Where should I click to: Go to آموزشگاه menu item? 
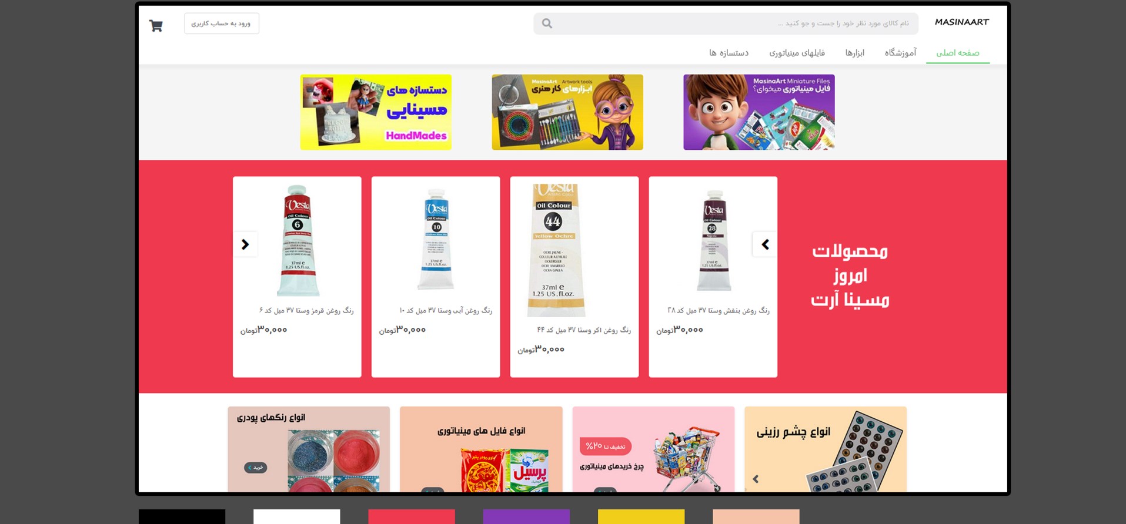[x=900, y=53]
